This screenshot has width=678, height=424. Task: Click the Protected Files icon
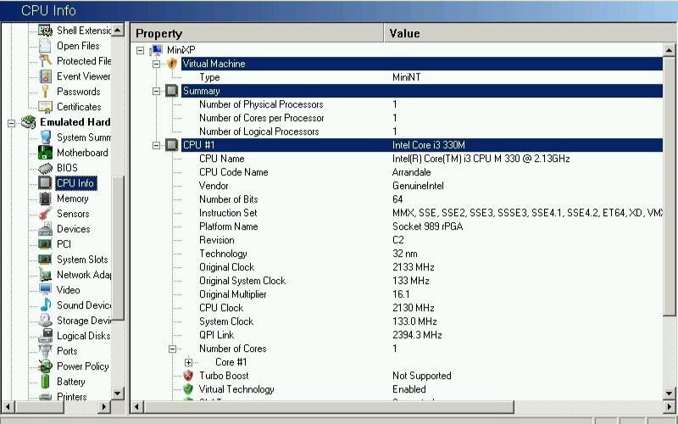[45, 61]
